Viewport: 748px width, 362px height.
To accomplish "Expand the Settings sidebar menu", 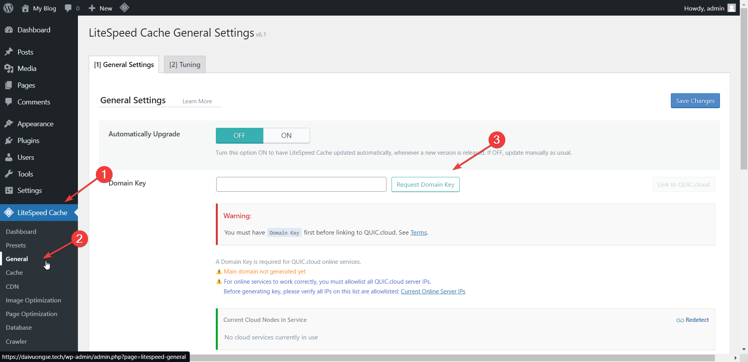I will [x=29, y=191].
